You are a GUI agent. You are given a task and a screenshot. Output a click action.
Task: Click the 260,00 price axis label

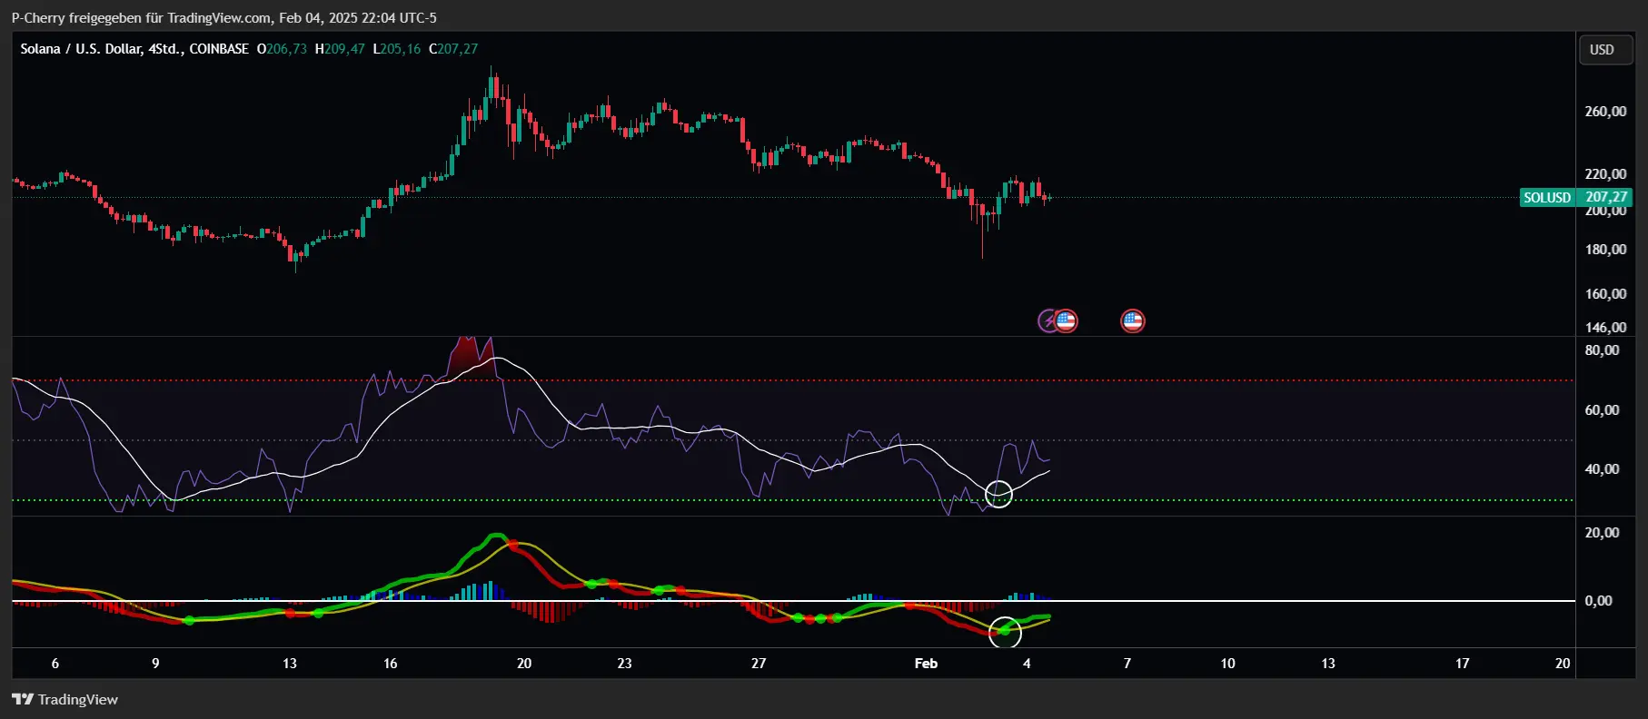click(x=1605, y=112)
